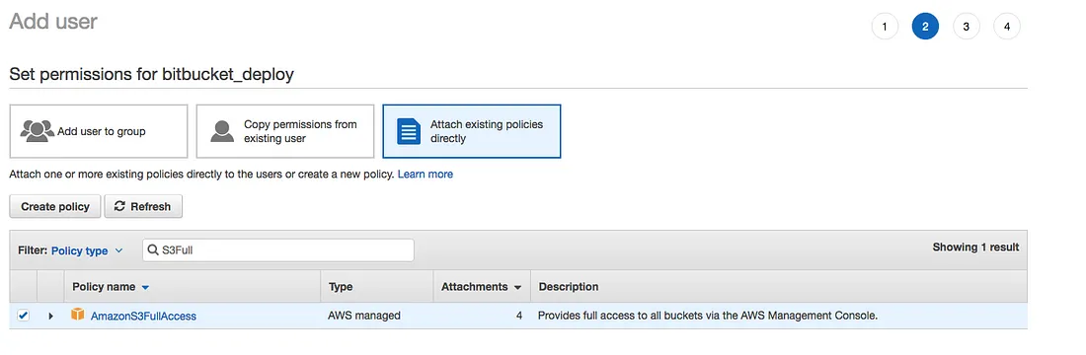Click the single user silhouette icon
Image resolution: width=1086 pixels, height=355 pixels.
[x=221, y=131]
